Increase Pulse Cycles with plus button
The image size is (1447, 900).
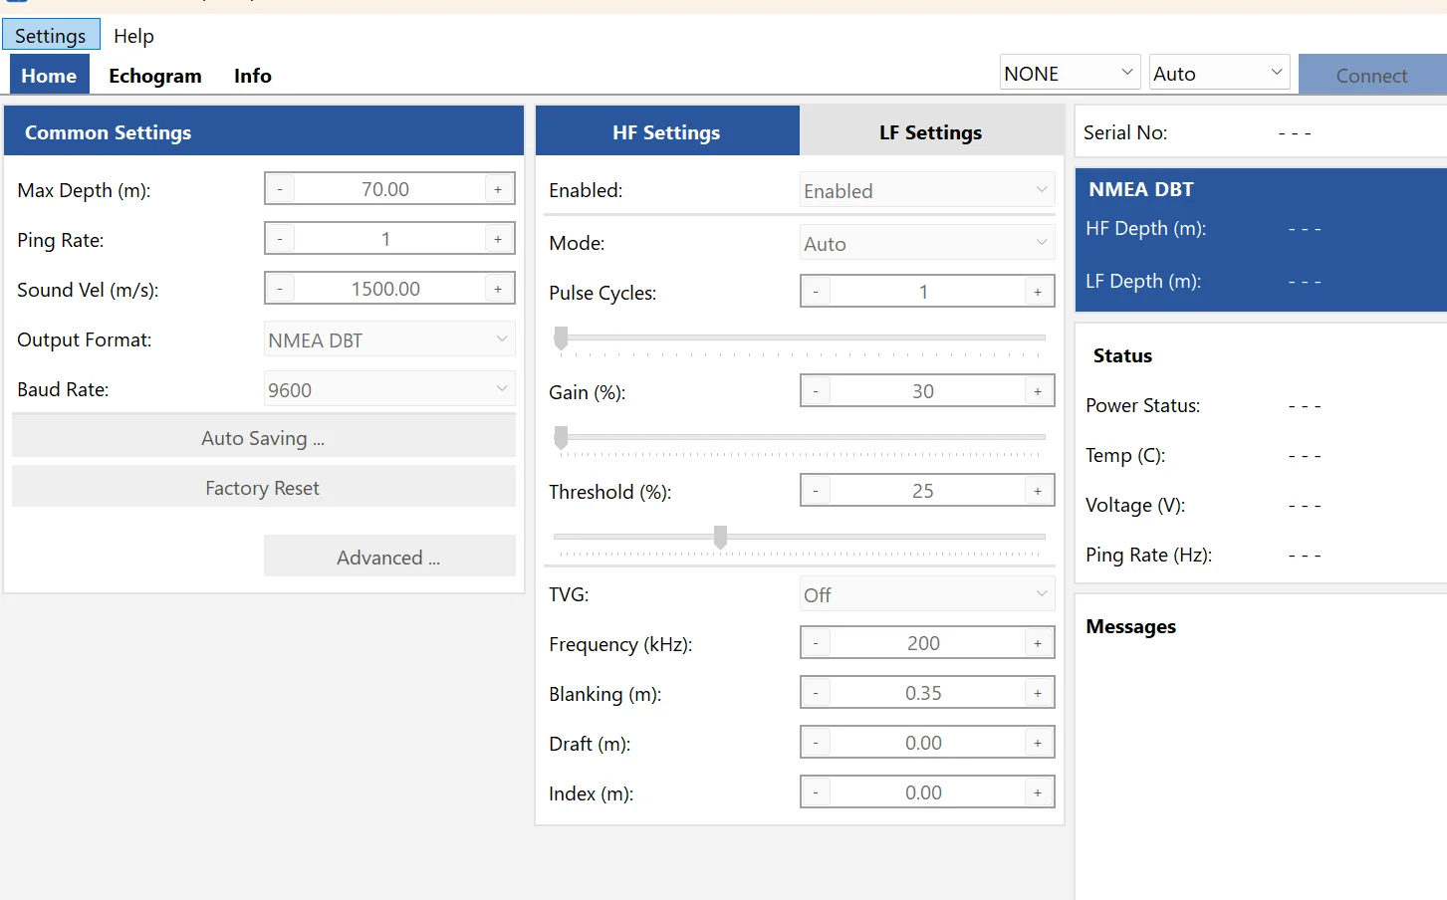[1038, 292]
